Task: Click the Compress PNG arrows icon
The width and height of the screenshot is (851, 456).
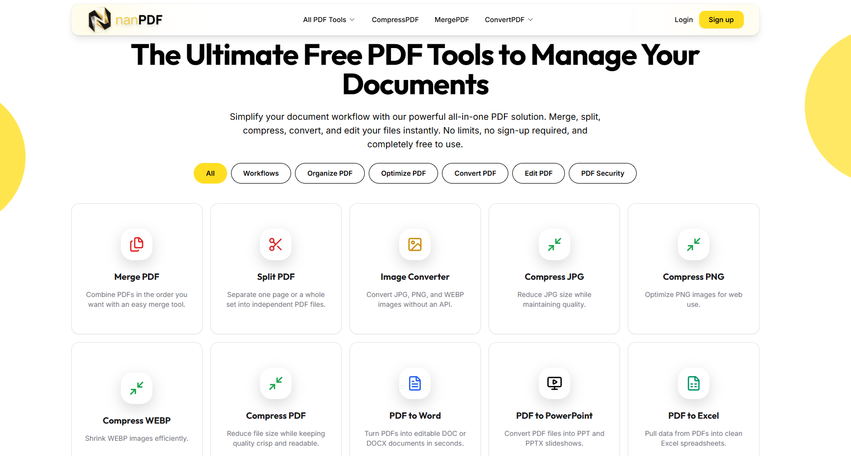Action: 694,244
